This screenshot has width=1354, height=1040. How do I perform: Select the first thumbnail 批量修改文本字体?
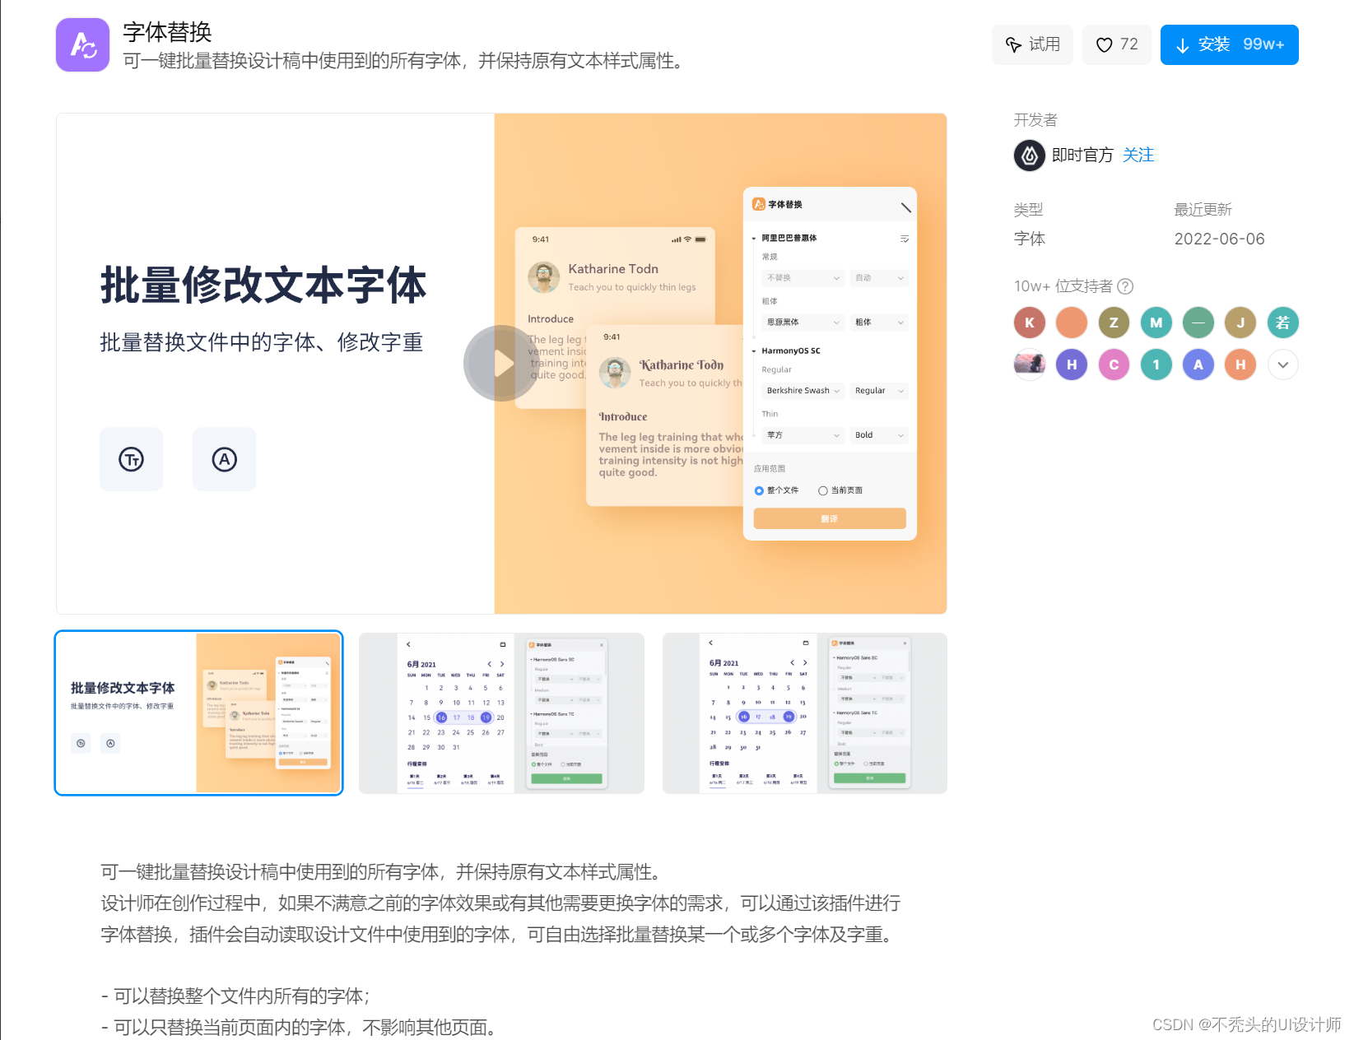198,713
